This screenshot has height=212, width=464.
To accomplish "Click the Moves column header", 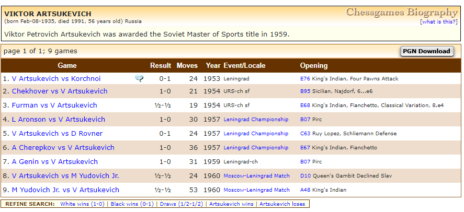I will tap(187, 66).
